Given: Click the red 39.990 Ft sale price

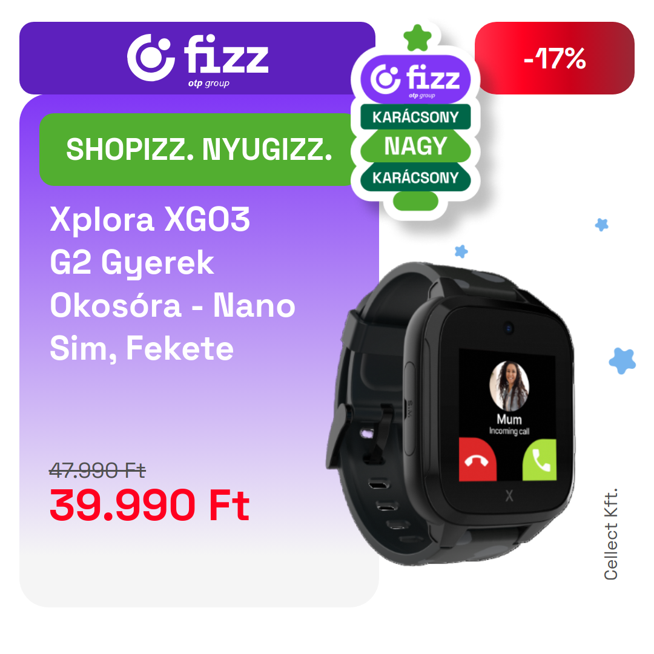Looking at the screenshot, I should tap(150, 506).
